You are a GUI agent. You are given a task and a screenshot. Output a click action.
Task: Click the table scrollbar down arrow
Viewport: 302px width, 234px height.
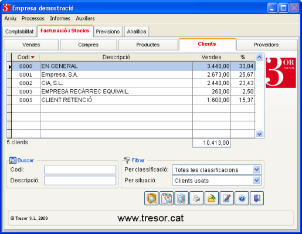click(259, 134)
